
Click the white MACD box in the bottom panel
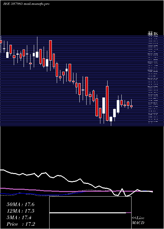click(90, 213)
